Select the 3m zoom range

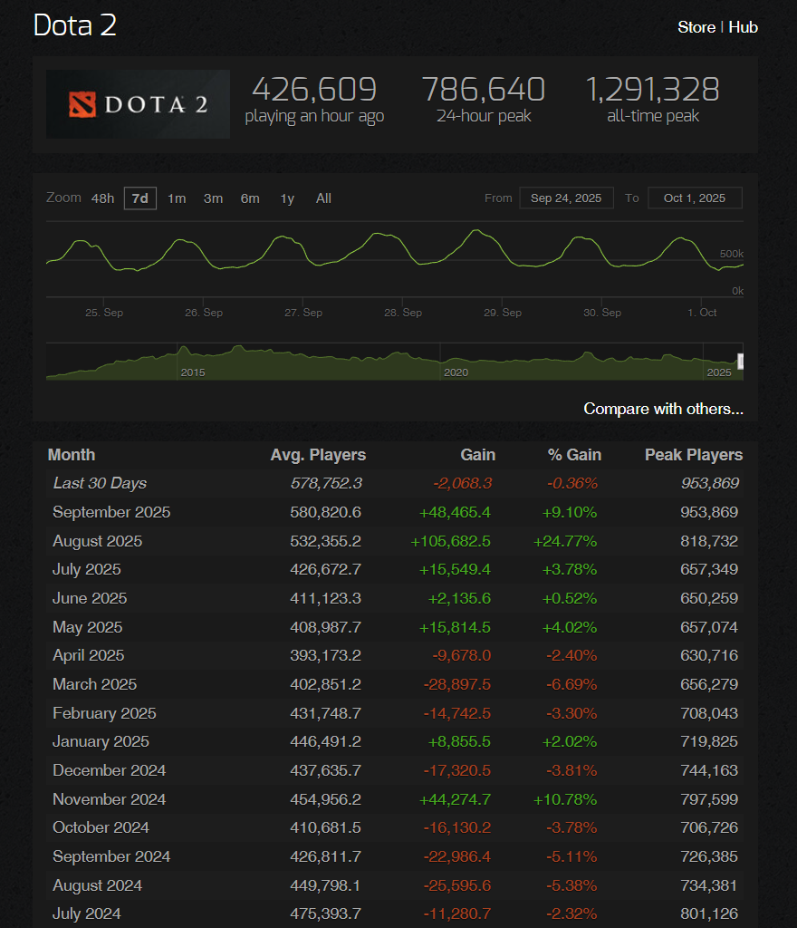point(213,198)
